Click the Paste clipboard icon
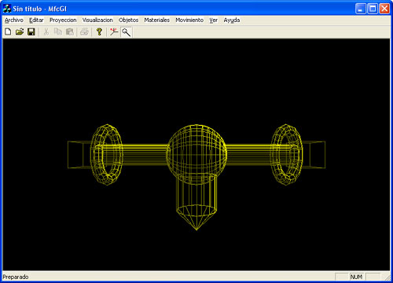This screenshot has height=283, width=393. click(x=70, y=32)
